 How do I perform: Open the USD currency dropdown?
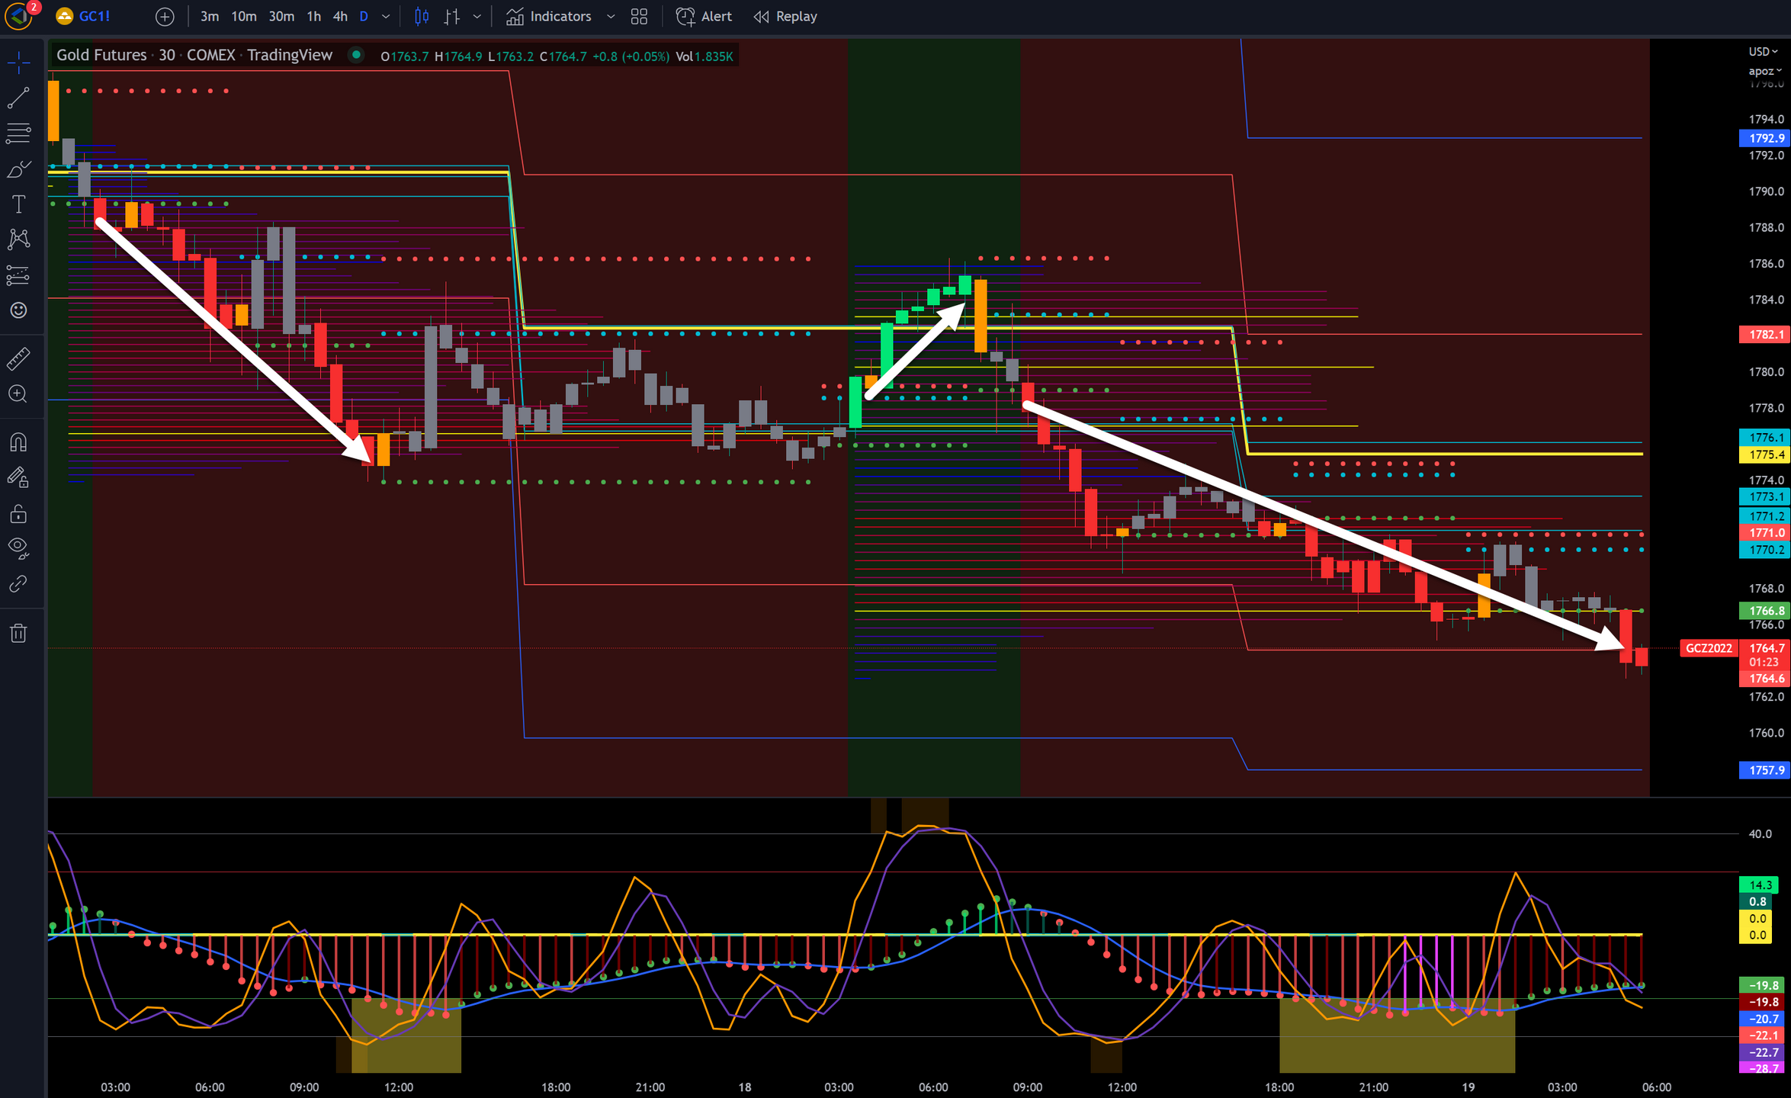[1763, 51]
